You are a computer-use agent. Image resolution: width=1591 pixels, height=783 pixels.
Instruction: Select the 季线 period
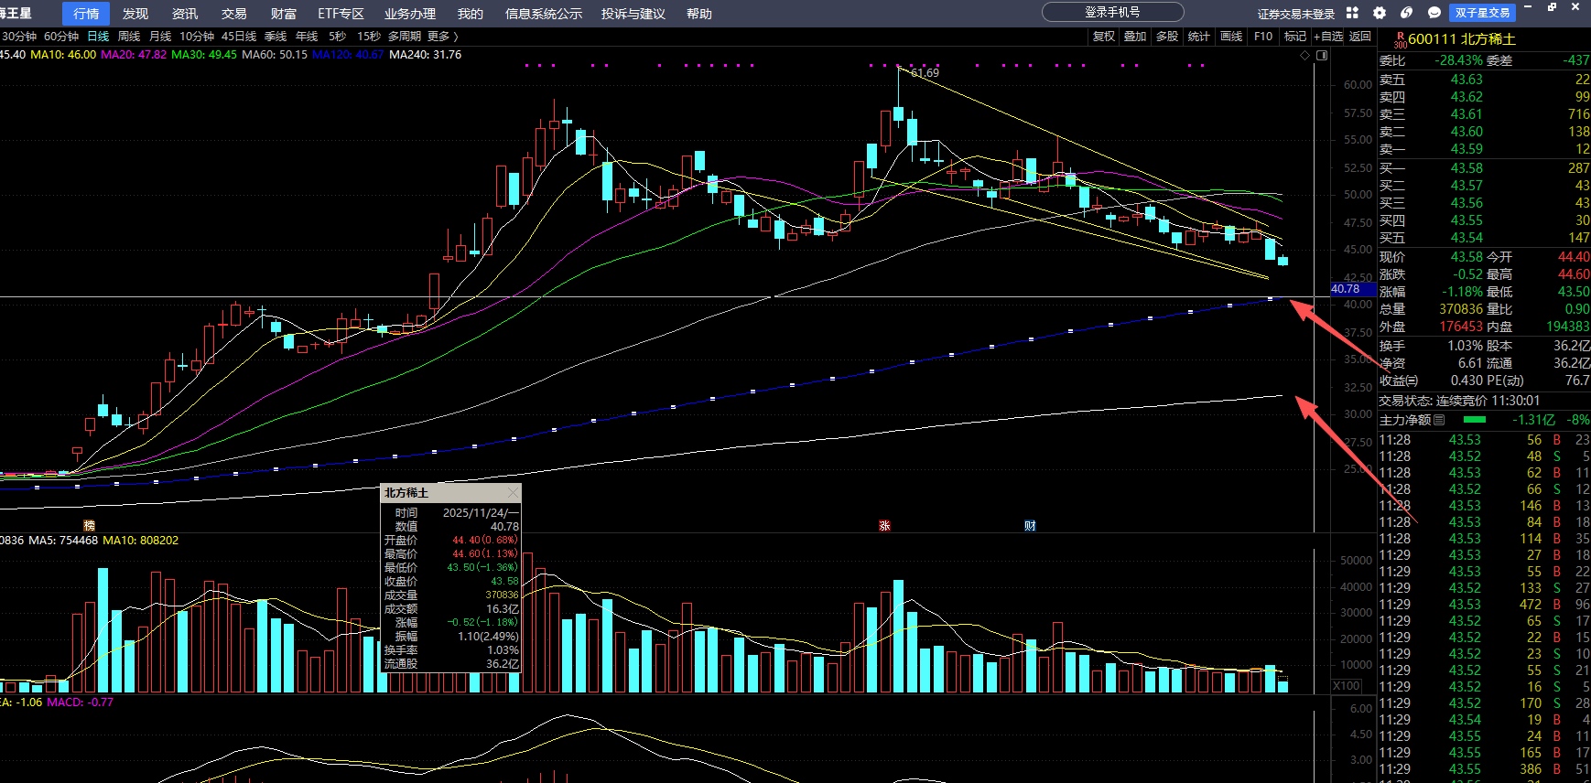276,37
